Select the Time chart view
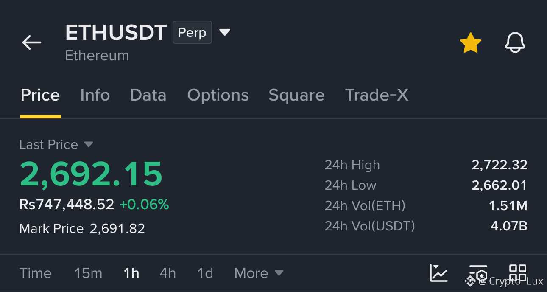547x292 pixels. (x=35, y=273)
